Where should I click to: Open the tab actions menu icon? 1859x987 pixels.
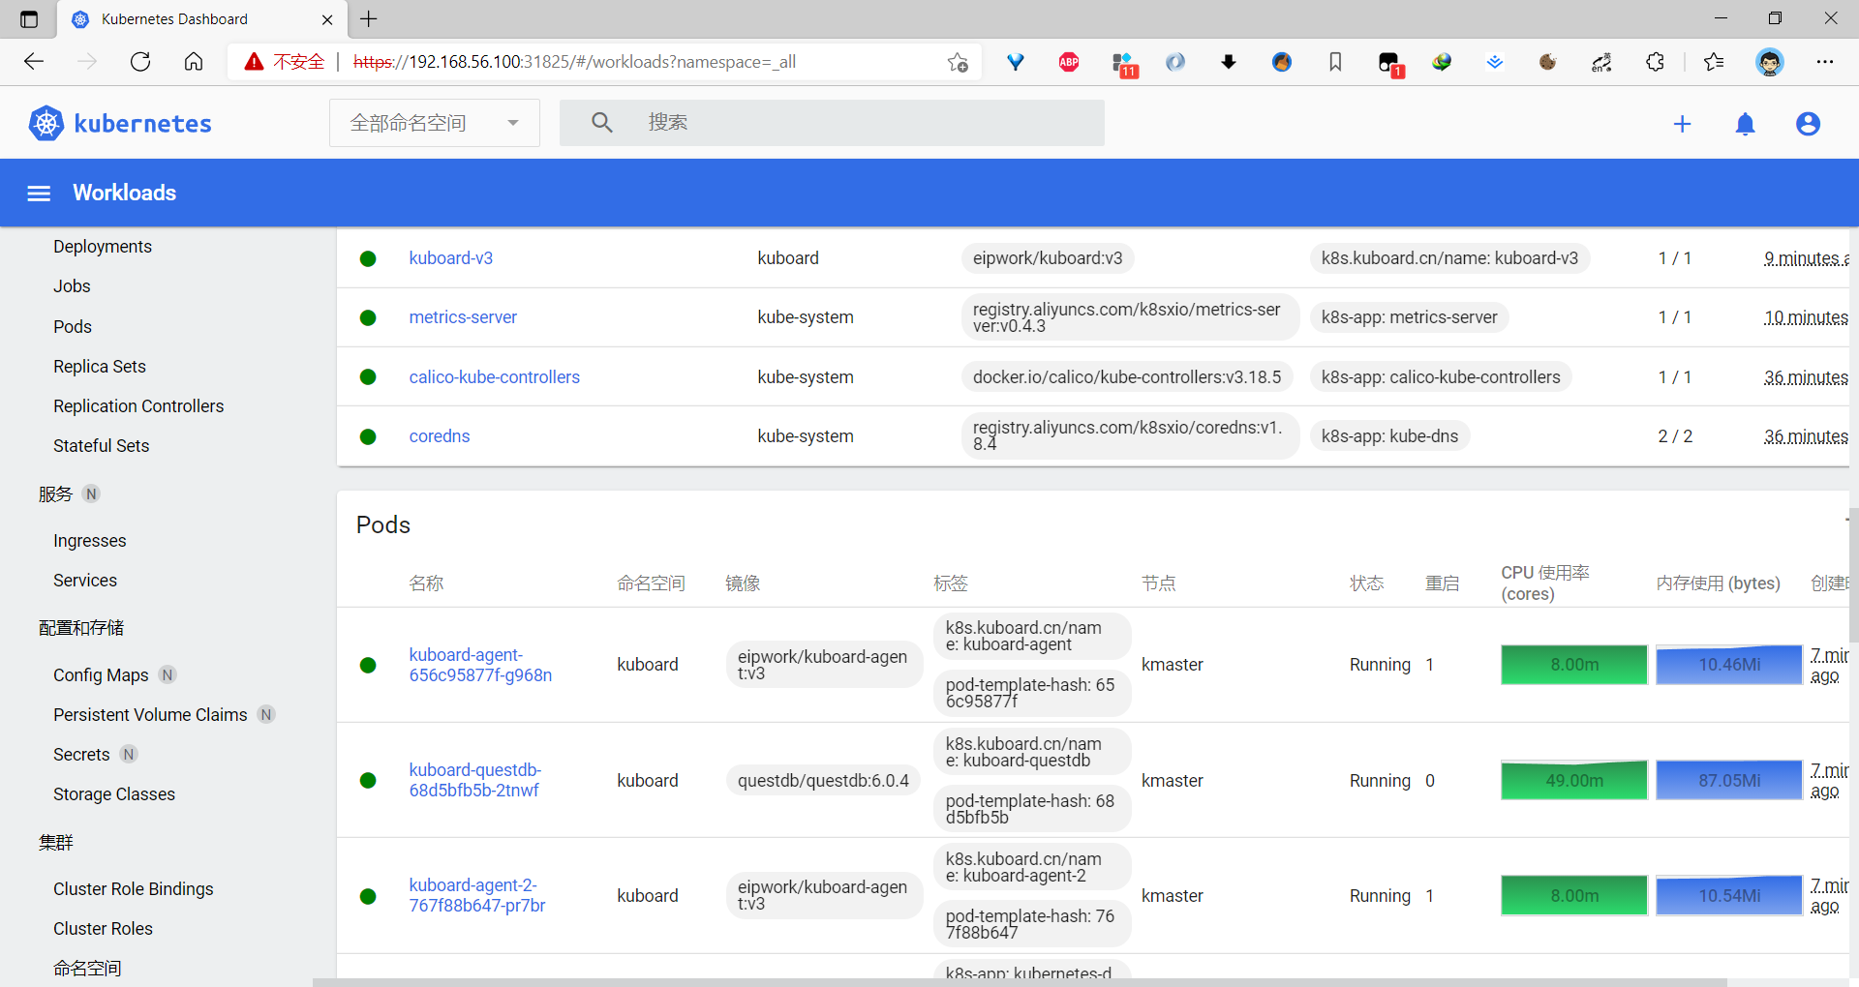point(29,19)
